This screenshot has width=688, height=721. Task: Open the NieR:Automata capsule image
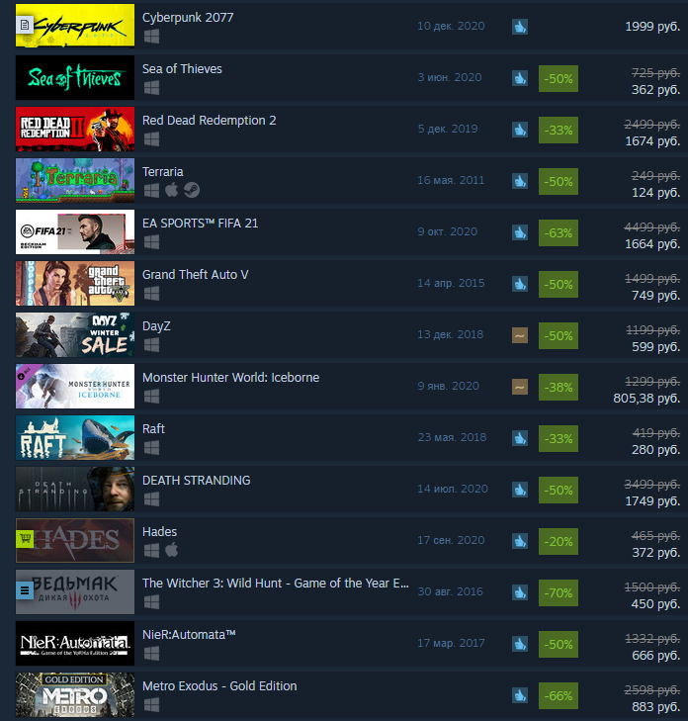click(x=75, y=643)
